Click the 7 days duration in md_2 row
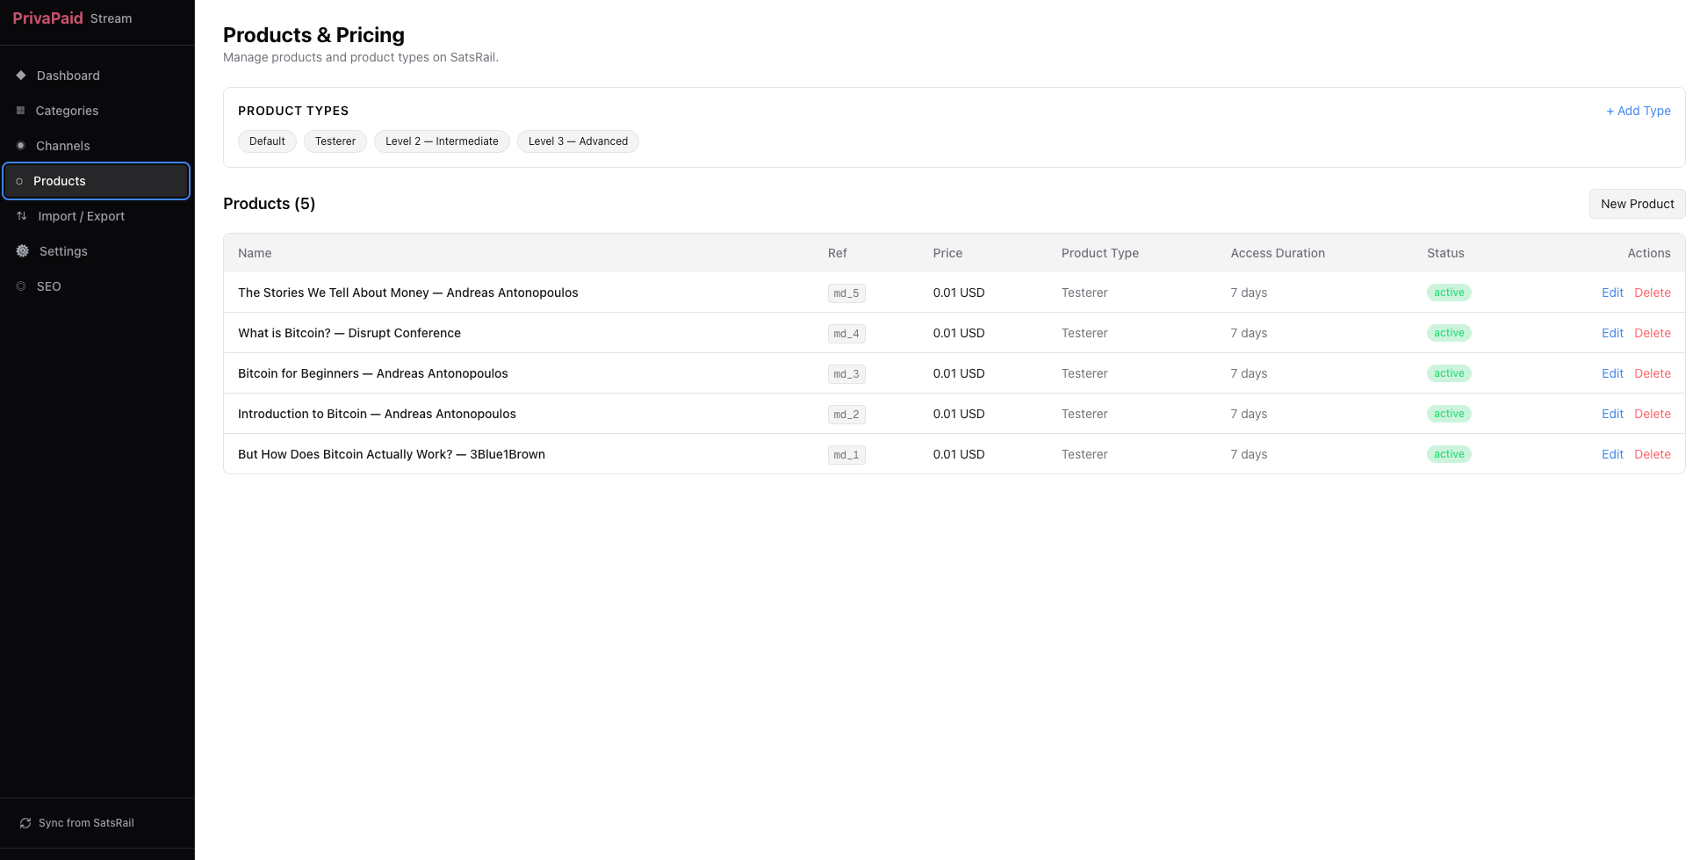Image resolution: width=1707 pixels, height=860 pixels. pos(1249,414)
